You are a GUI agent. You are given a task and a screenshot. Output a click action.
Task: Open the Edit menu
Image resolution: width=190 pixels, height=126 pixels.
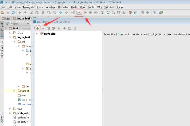pyautogui.click(x=10, y=7)
